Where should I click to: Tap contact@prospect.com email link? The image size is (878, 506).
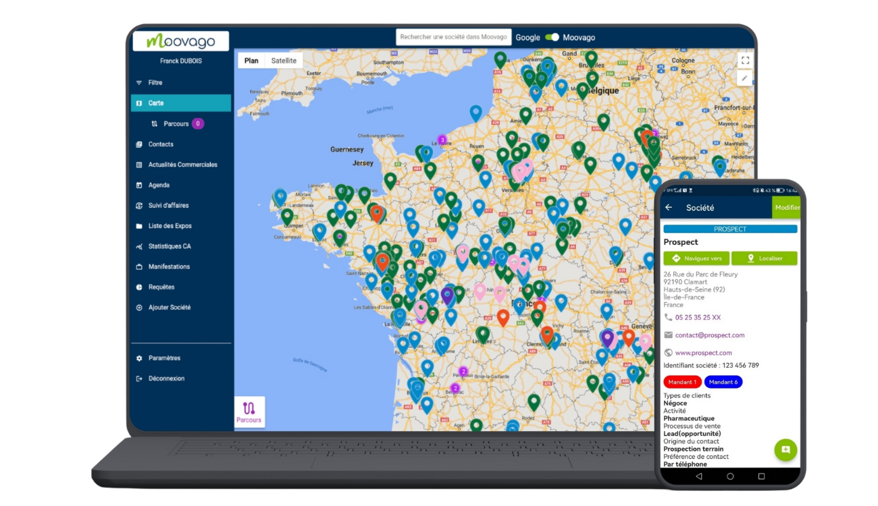click(x=710, y=335)
